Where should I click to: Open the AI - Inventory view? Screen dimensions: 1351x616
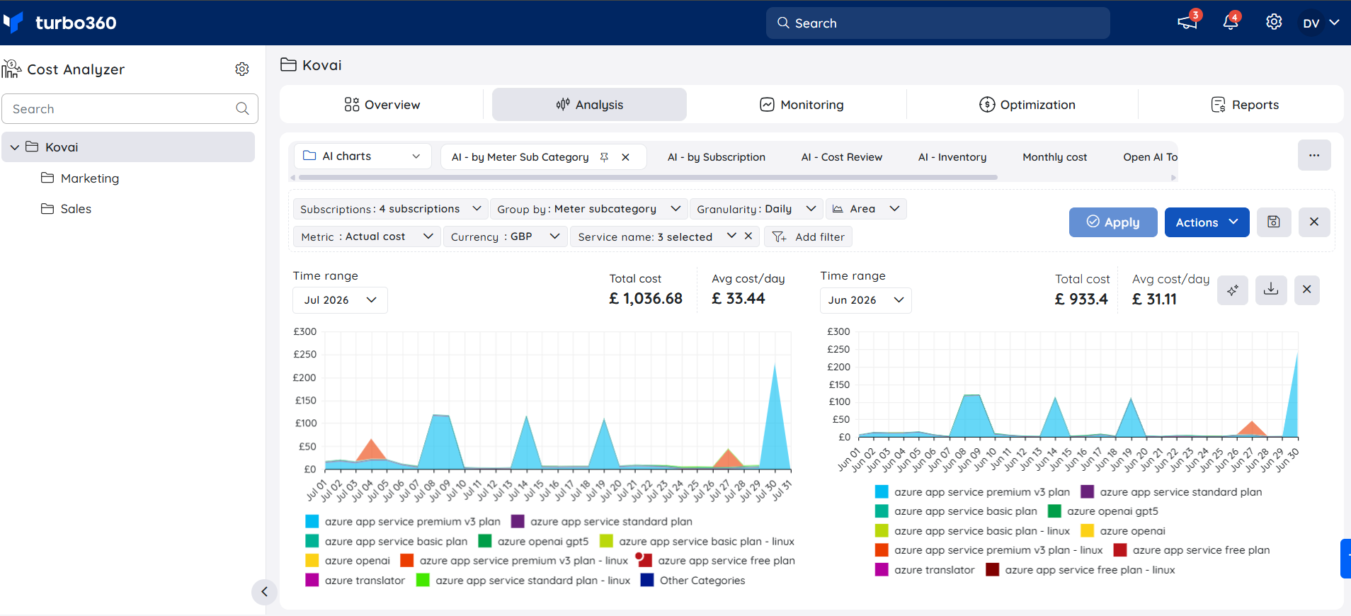coord(952,157)
